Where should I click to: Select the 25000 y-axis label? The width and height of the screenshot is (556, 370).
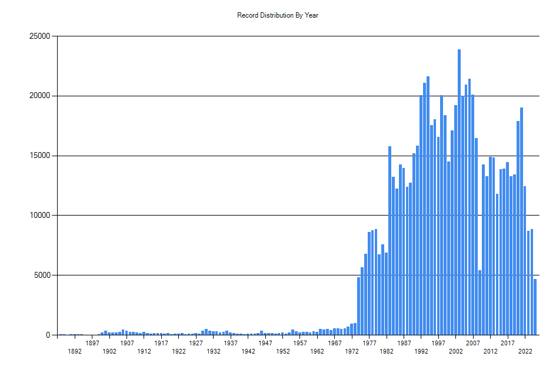(x=39, y=36)
